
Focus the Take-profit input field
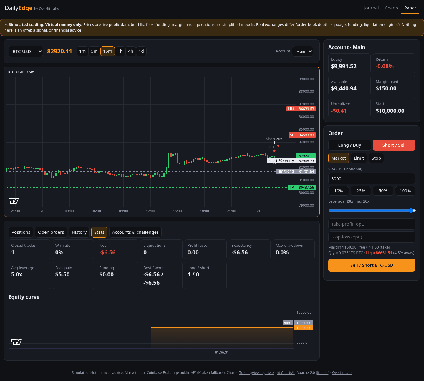coord(372,224)
